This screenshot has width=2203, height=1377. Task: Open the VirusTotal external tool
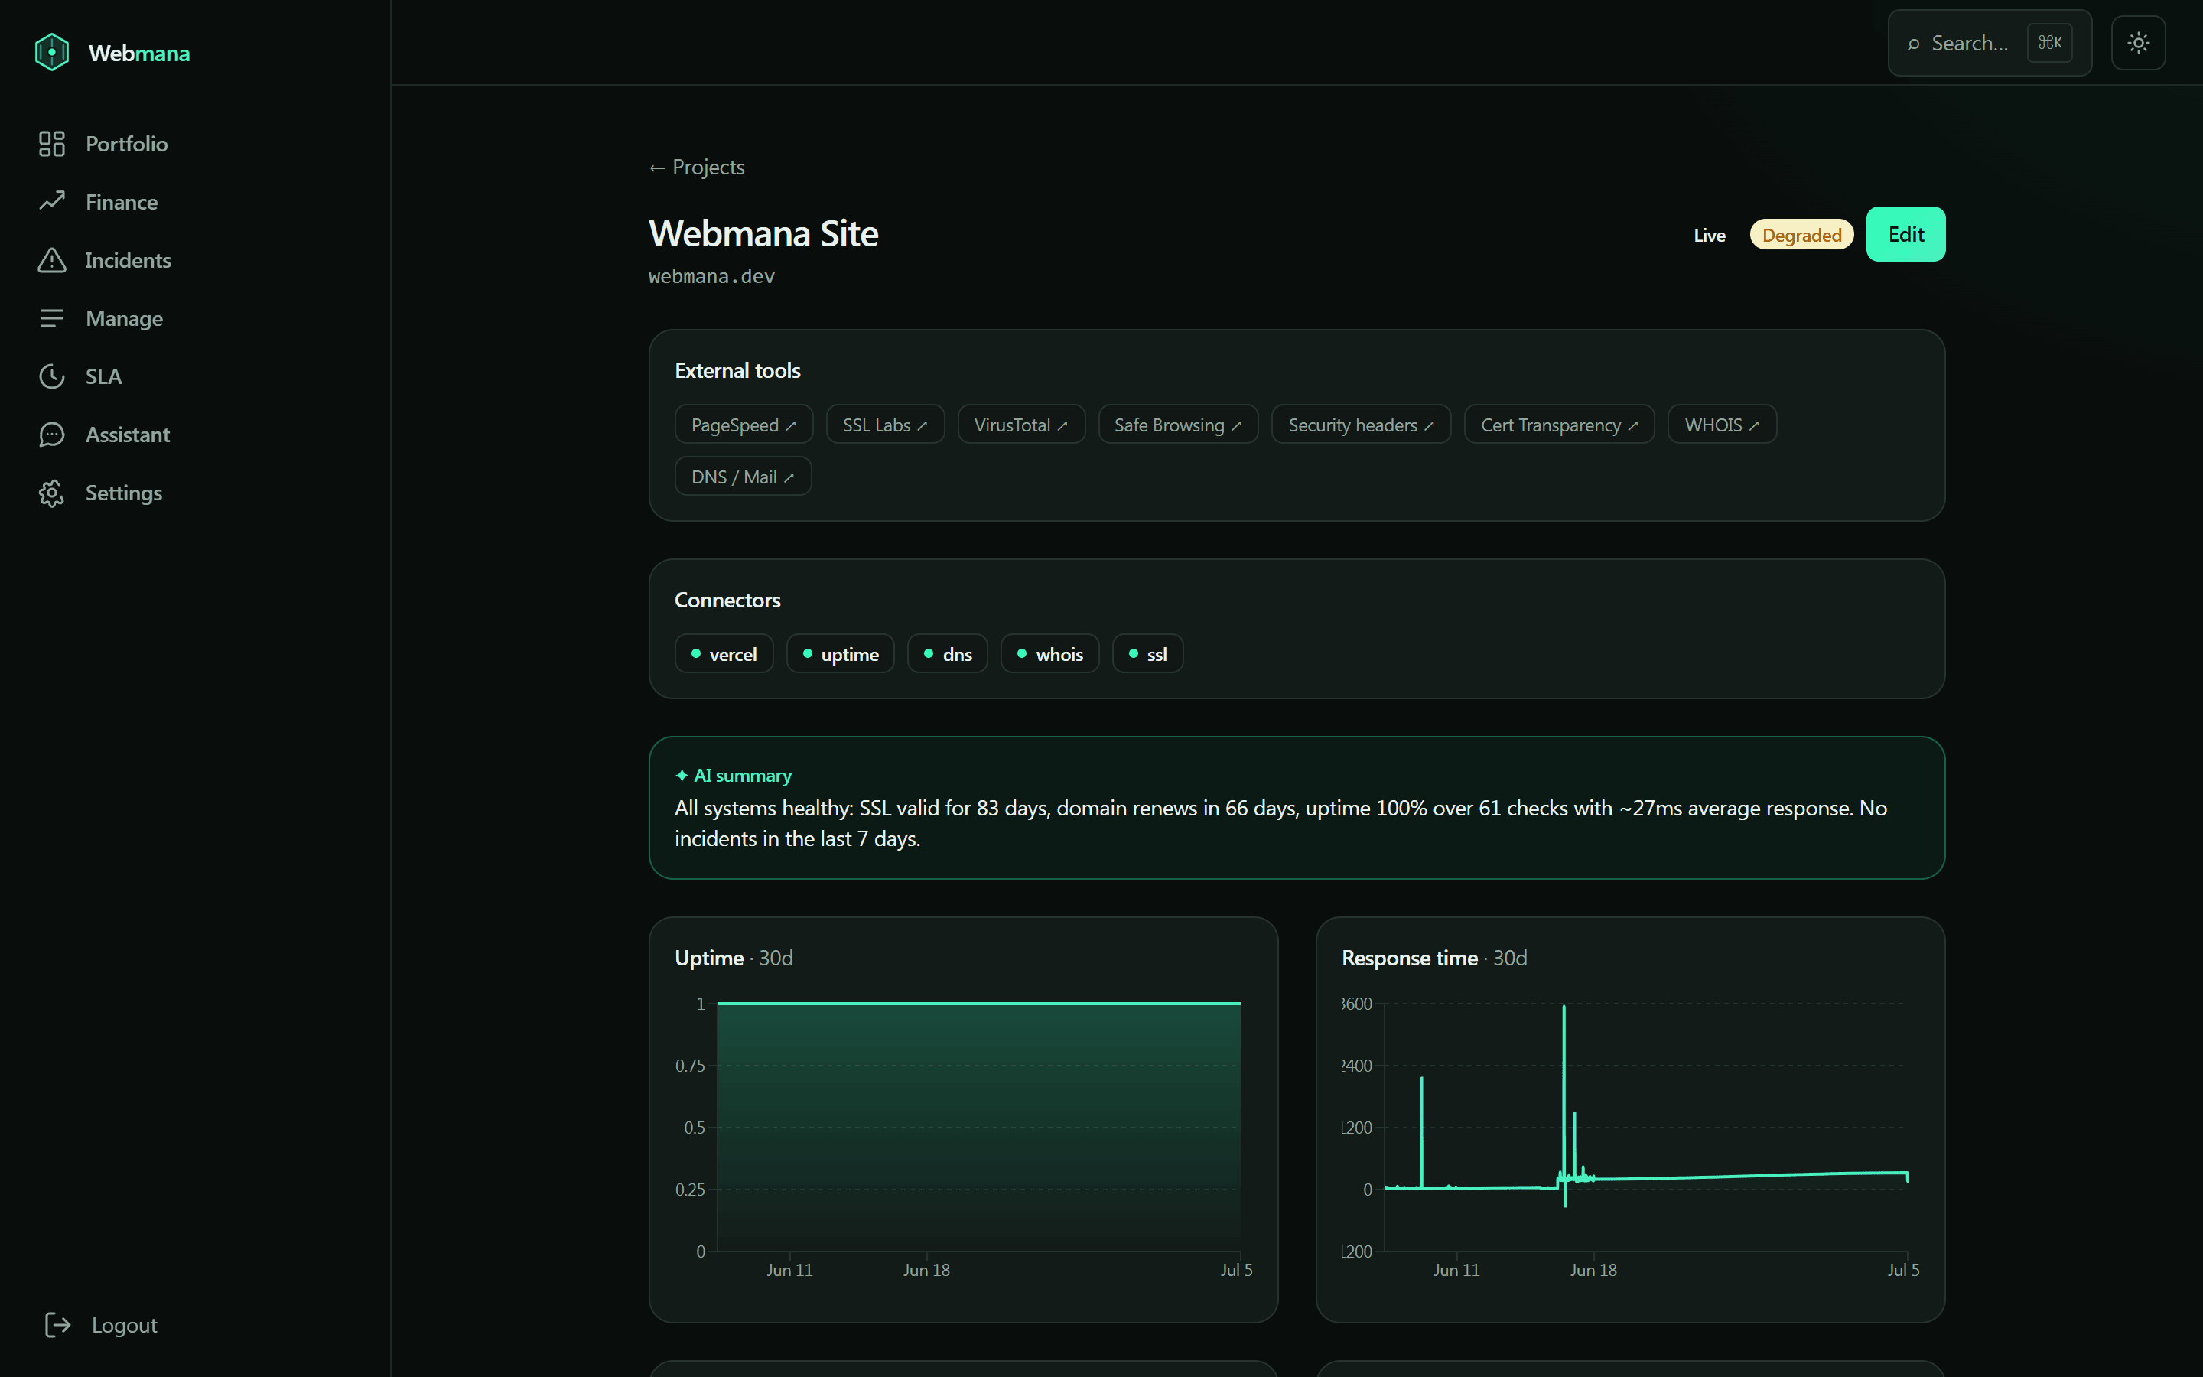pos(1020,425)
